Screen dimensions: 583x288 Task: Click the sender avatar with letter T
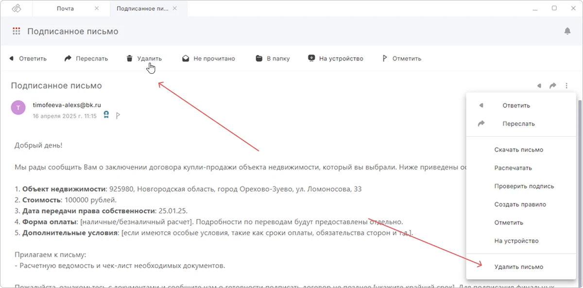point(18,107)
